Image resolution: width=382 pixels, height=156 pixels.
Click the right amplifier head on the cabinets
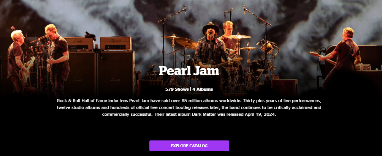coord(116,43)
